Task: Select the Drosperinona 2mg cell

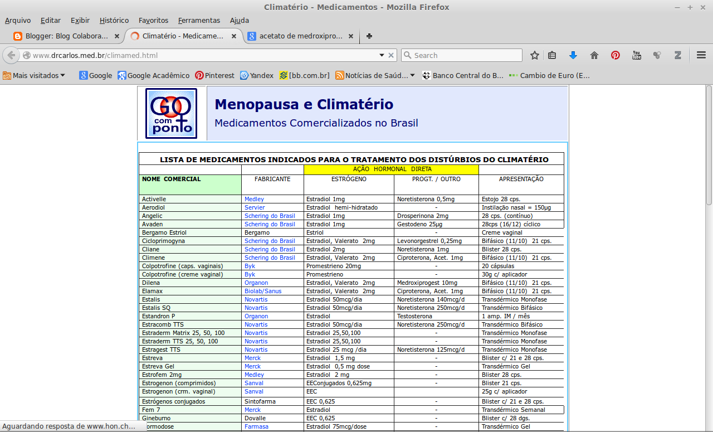Action: pos(436,216)
